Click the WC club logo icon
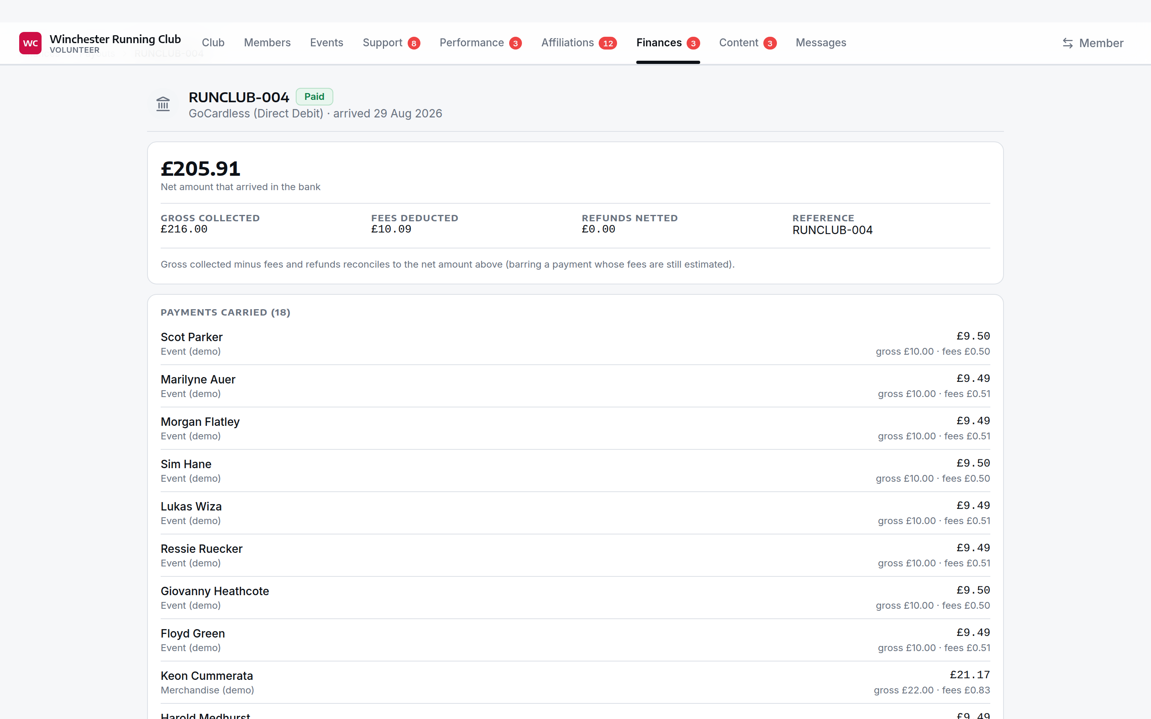 30,43
